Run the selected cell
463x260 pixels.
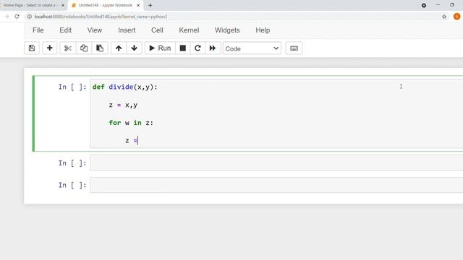coord(160,48)
